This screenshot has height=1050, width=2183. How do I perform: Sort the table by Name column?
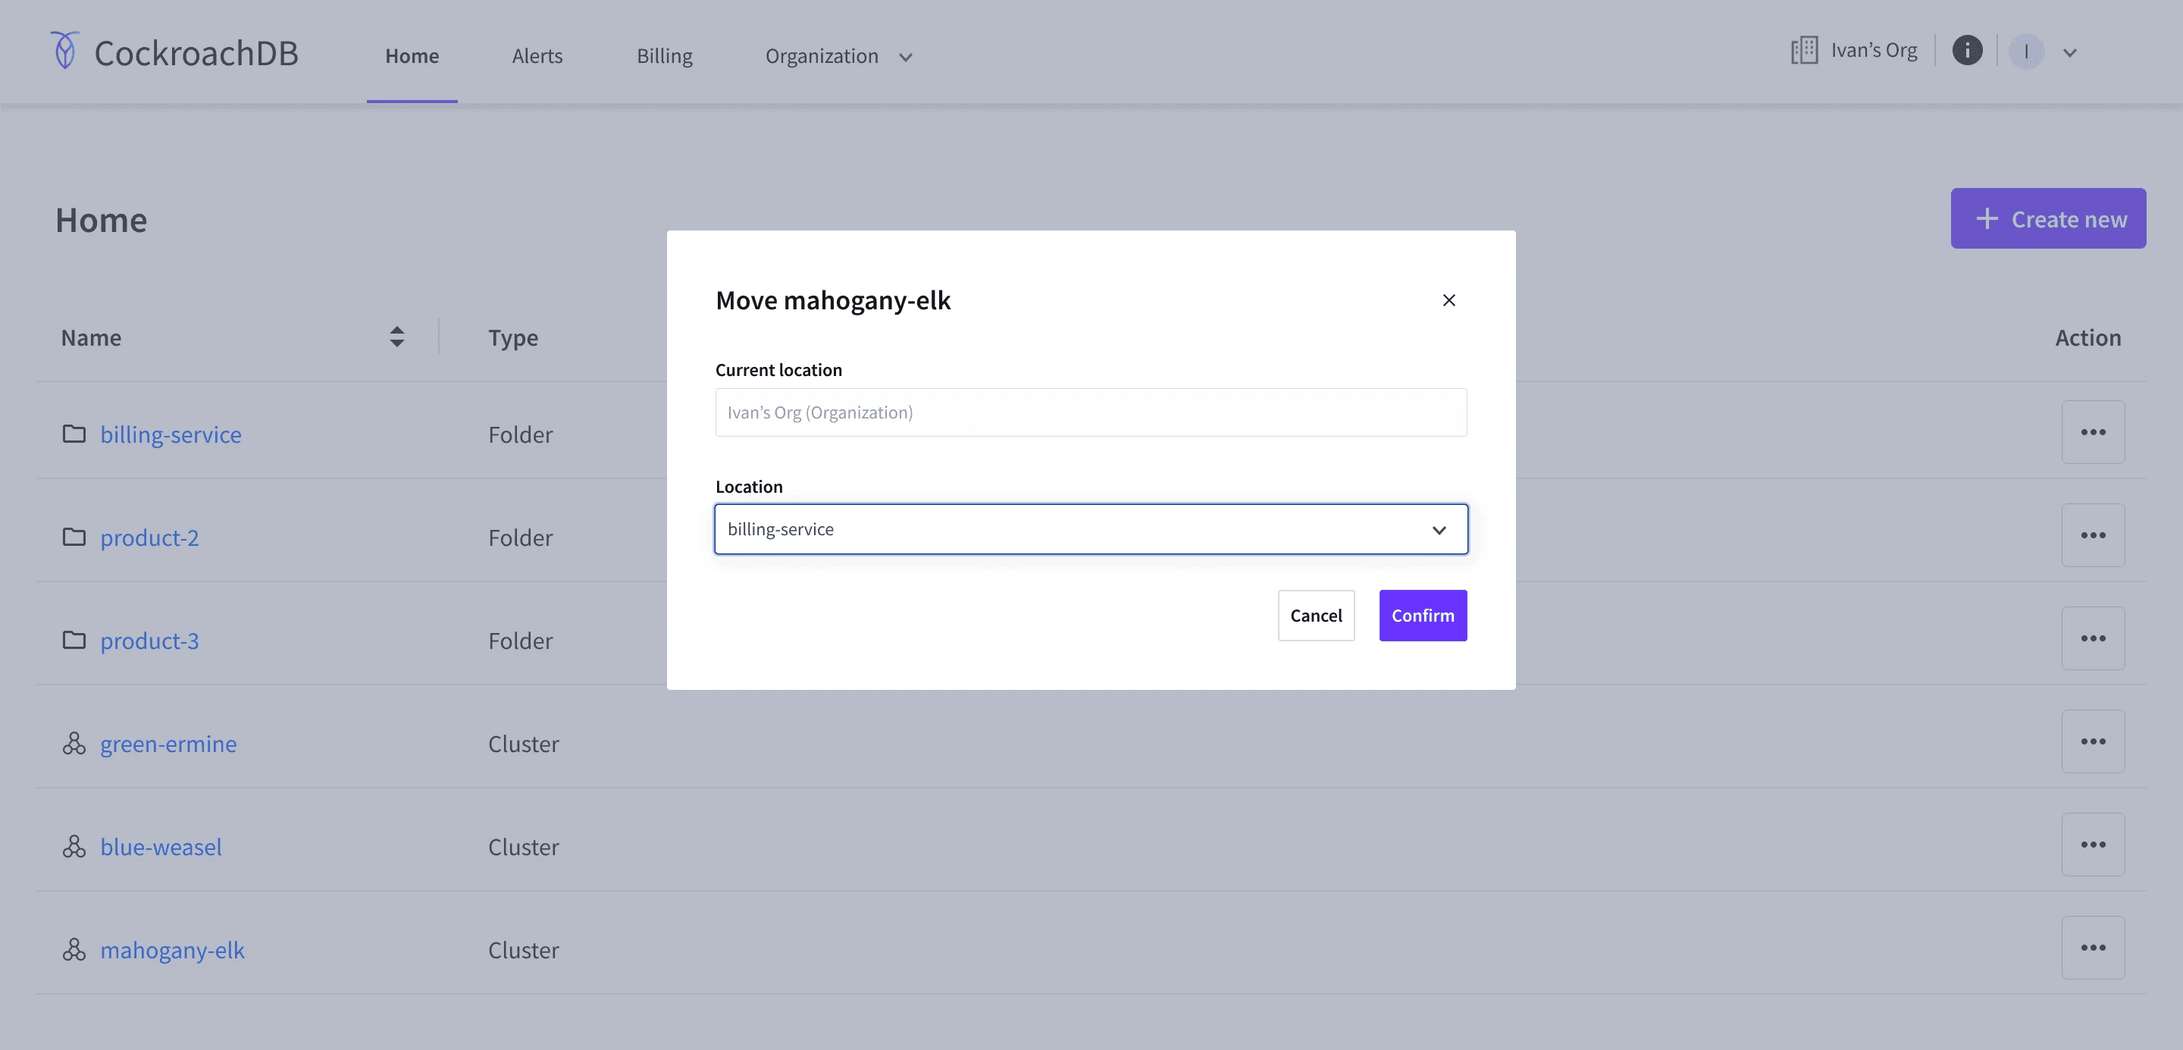(396, 337)
